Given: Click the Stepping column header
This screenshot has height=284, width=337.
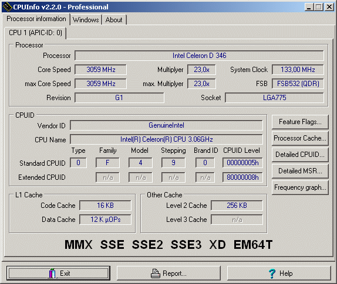Looking at the screenshot, I should [173, 150].
